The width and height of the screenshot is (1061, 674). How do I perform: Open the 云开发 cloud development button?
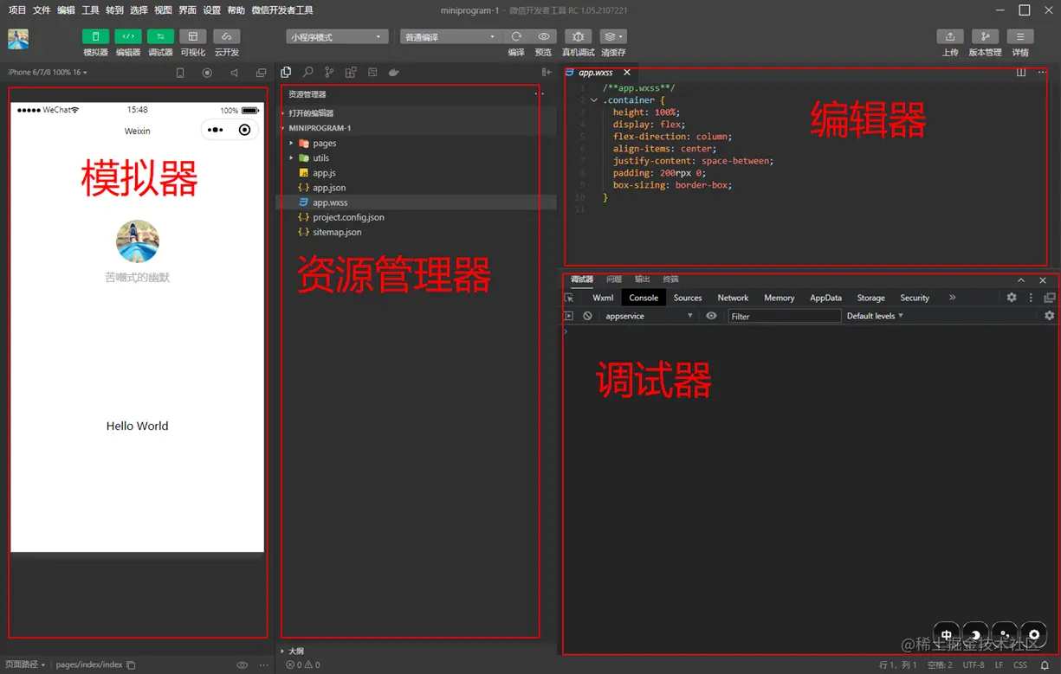click(x=226, y=36)
